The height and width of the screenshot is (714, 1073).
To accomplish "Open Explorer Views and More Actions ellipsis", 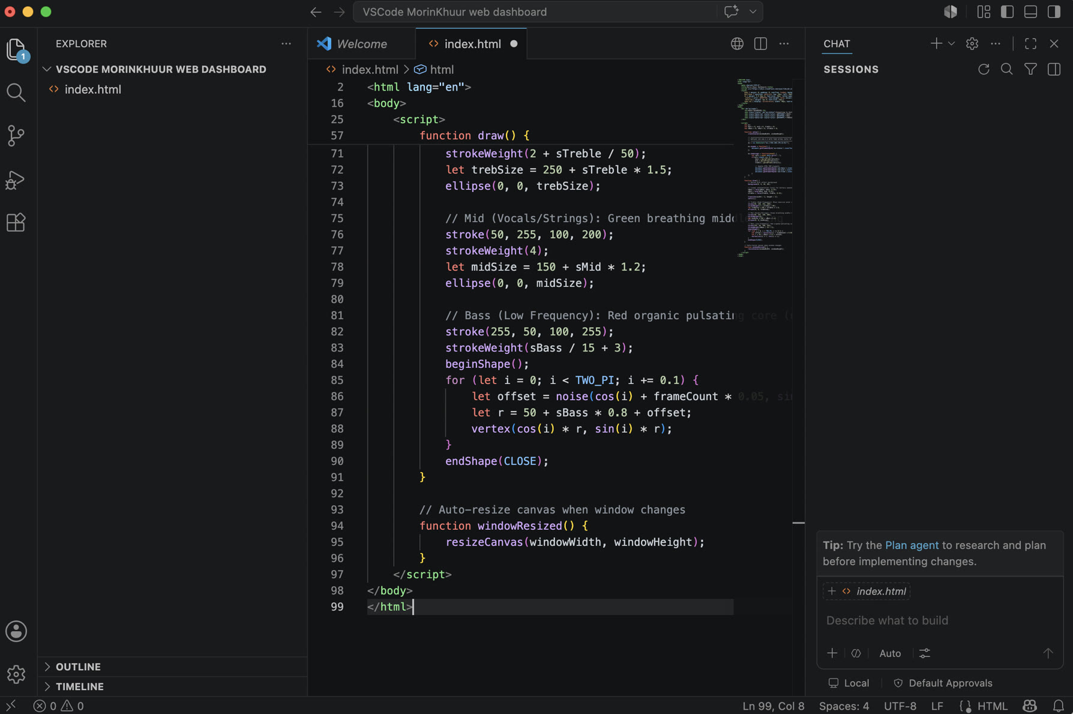I will click(x=286, y=44).
